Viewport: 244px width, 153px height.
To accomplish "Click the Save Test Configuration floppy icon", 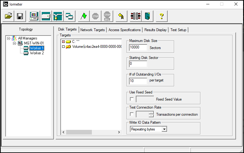I will click(x=20, y=16).
